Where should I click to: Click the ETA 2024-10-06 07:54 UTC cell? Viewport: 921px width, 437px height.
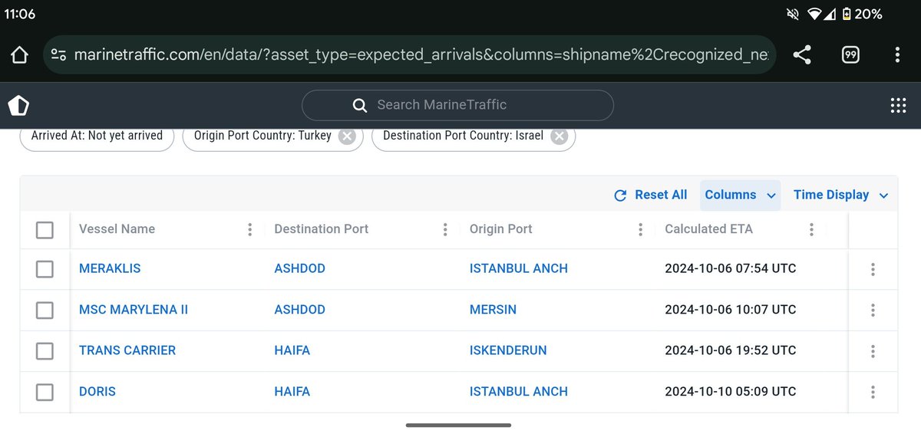pyautogui.click(x=731, y=268)
